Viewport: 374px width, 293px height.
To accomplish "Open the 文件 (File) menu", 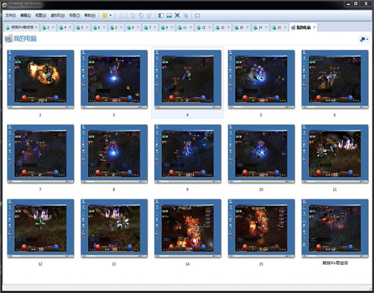I will coord(10,15).
